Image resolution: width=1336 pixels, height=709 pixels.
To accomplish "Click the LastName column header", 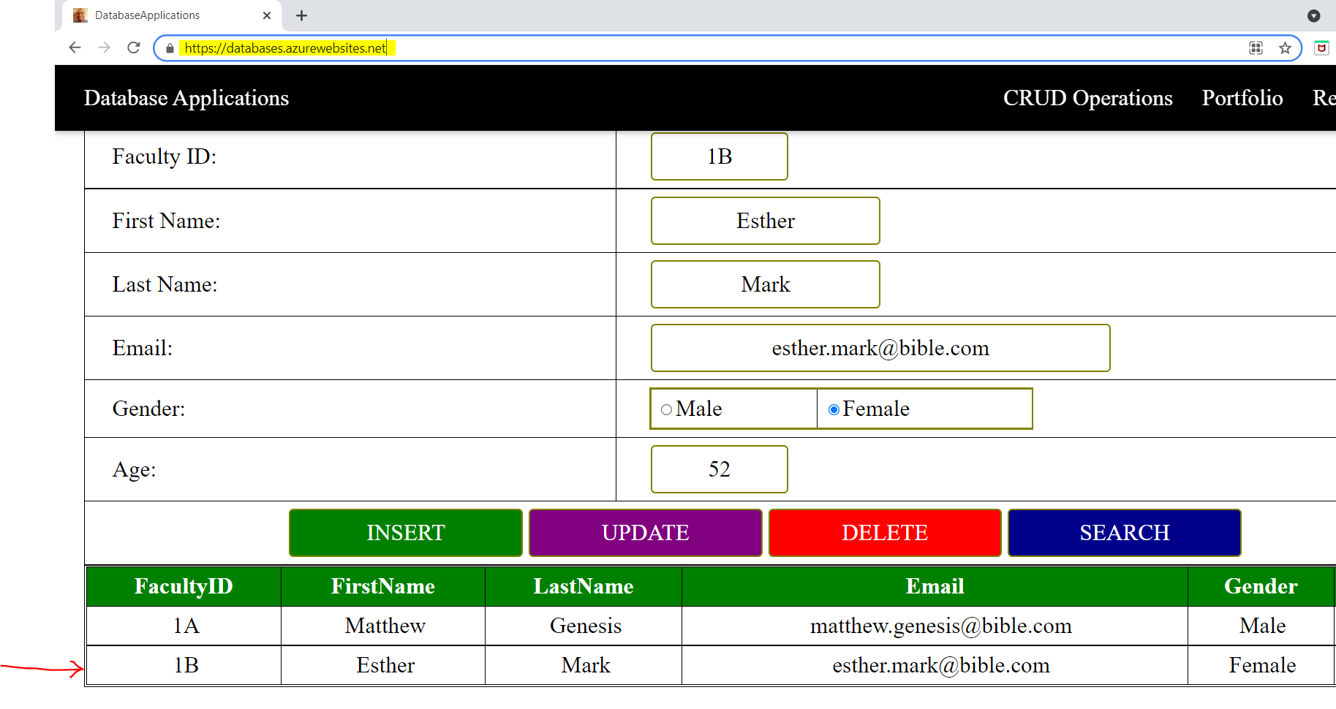I will tap(584, 586).
